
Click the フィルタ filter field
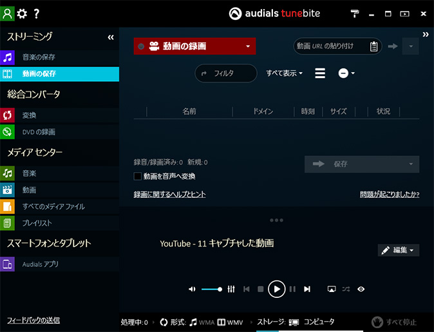[x=226, y=73]
